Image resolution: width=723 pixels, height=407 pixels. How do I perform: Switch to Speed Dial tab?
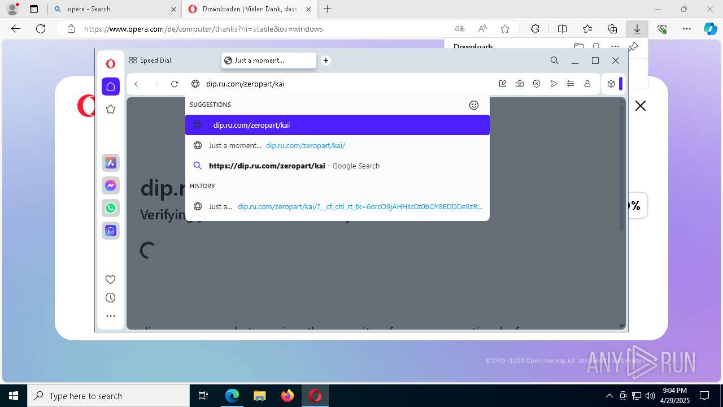pyautogui.click(x=150, y=60)
